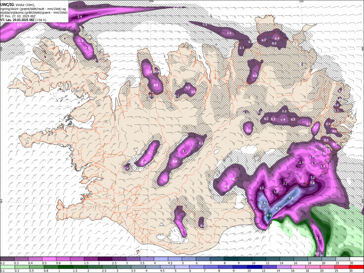Screen dimensions: 364x273
Task: Select the '3.4' snowfall value
Action: point(312,183)
